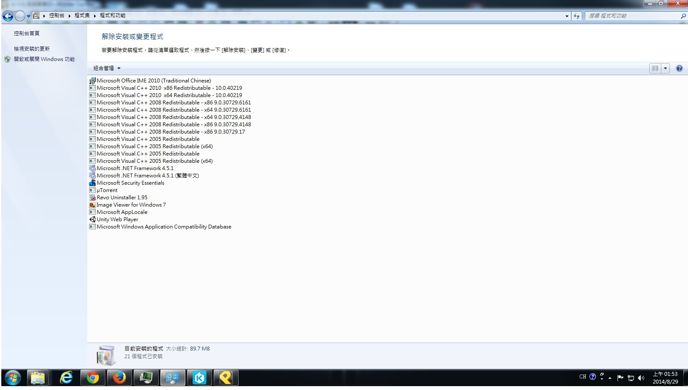The height and width of the screenshot is (390, 688).
Task: Open 控制台首頁 link
Action: click(27, 33)
